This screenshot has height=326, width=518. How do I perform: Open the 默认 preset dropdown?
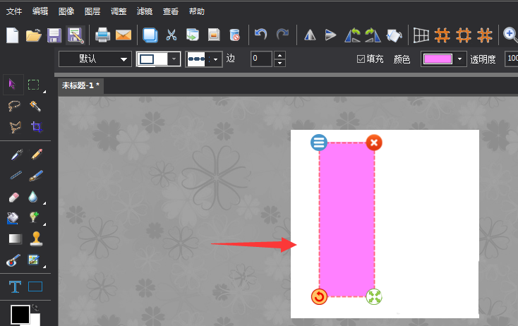(x=95, y=59)
